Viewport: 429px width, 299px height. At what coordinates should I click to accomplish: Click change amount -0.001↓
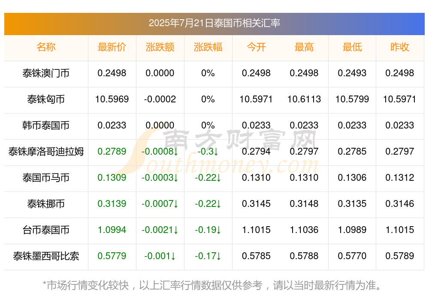(160, 256)
